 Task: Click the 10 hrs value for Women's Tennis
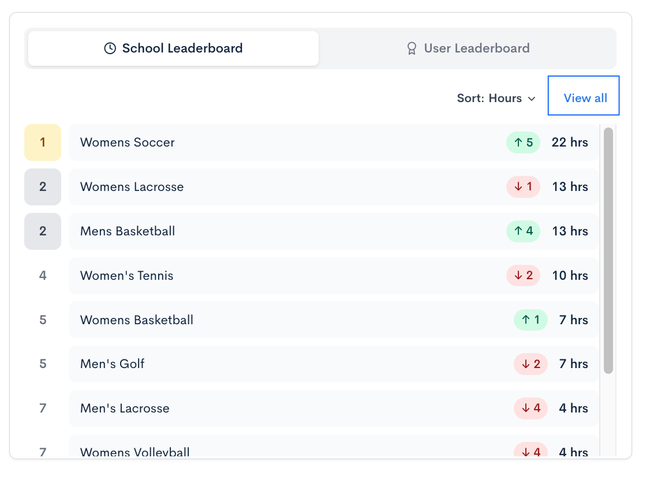(x=570, y=275)
